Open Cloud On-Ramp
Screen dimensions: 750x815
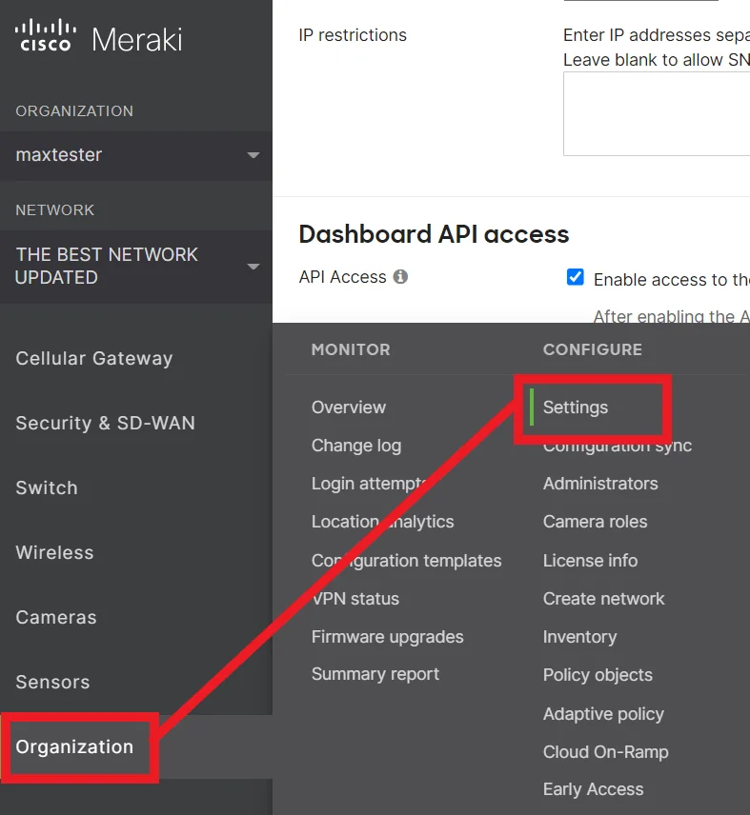pos(605,752)
